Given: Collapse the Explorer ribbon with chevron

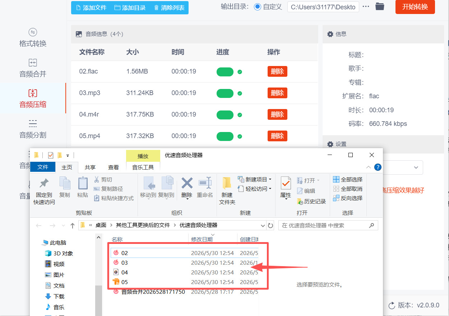Looking at the screenshot, I should coord(369,167).
